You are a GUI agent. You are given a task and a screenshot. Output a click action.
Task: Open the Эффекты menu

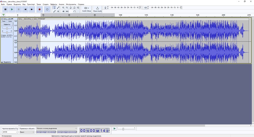(x=53, y=4)
